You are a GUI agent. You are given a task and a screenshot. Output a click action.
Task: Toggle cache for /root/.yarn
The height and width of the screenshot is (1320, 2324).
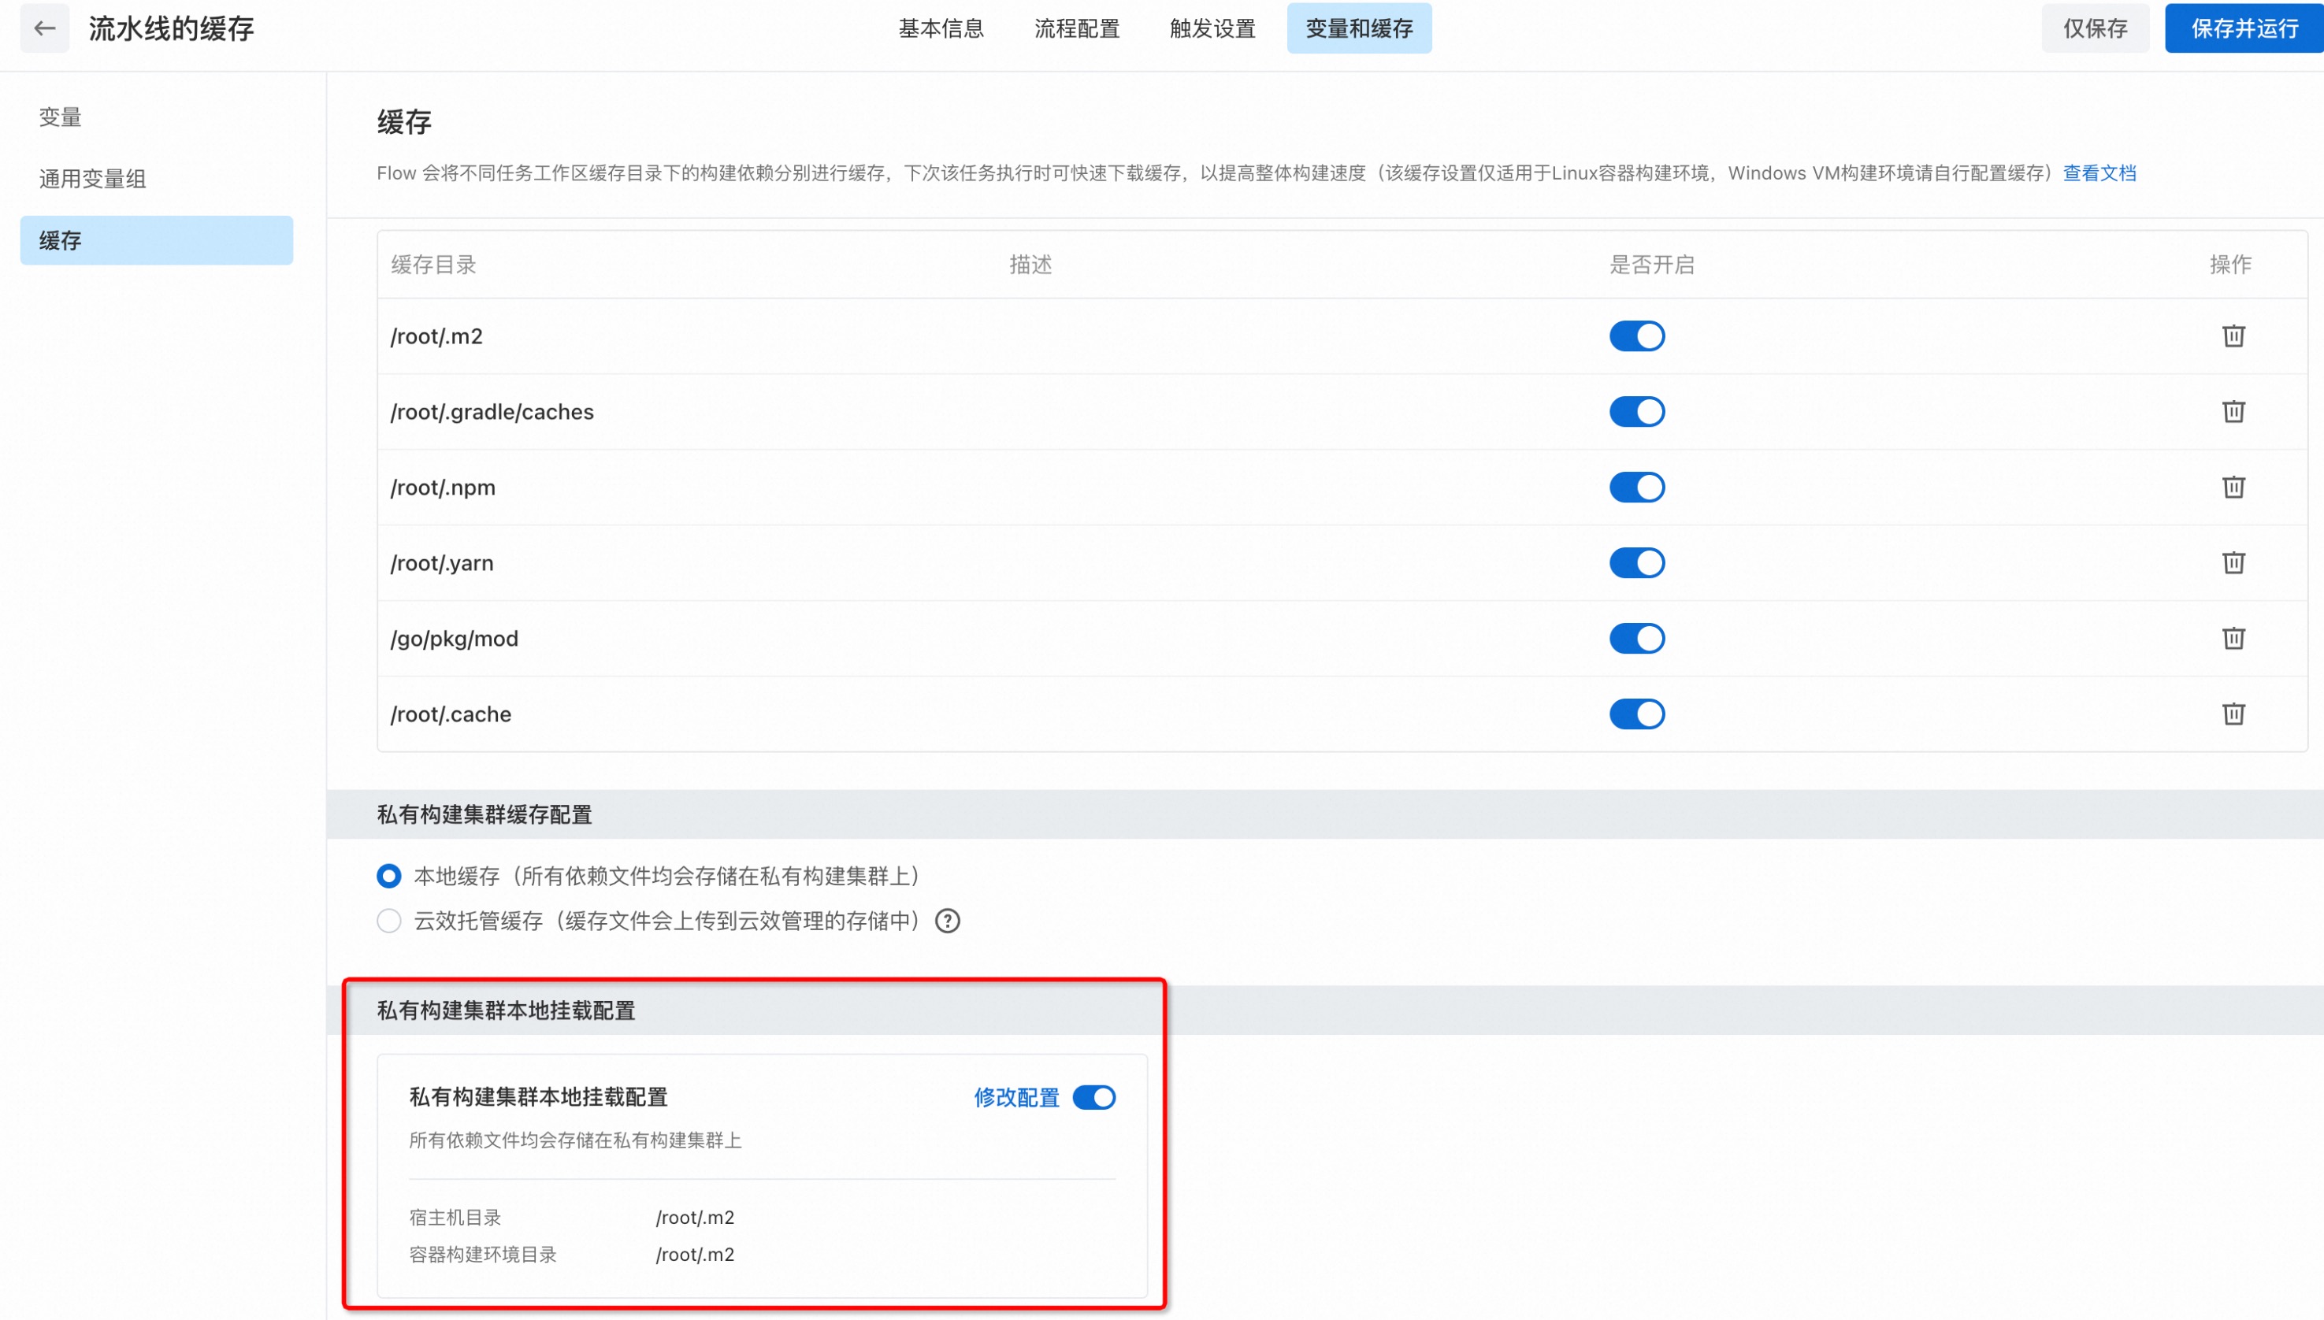point(1637,563)
